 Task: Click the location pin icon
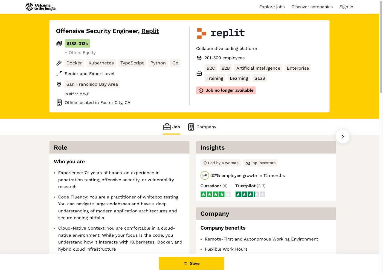[x=59, y=84]
